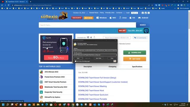Open the Friendly Links page

tap(110, 12)
